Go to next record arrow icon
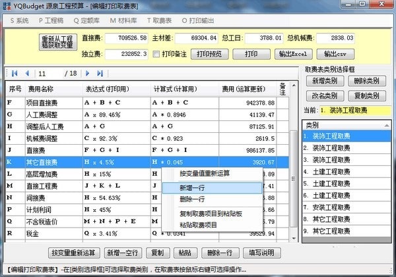The image size is (396, 277). click(87, 73)
